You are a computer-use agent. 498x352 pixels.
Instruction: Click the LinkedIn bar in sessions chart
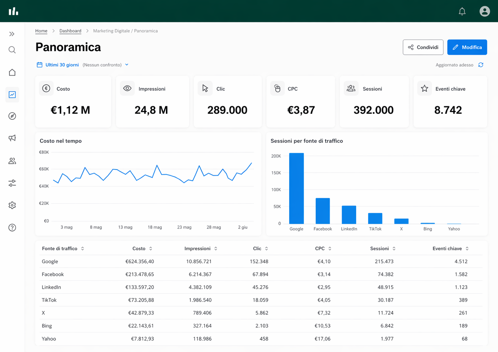(349, 215)
